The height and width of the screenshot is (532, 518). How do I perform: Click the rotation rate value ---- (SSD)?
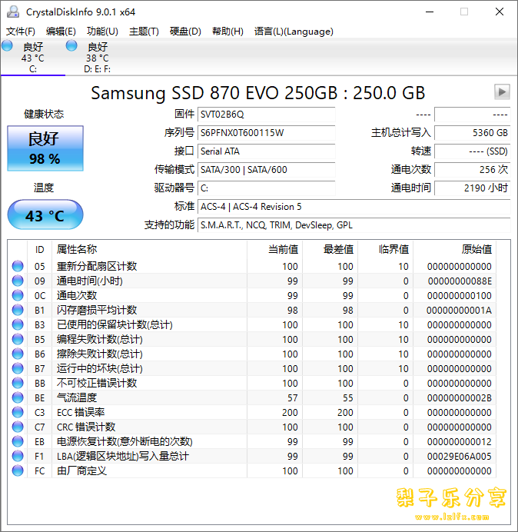click(x=472, y=151)
